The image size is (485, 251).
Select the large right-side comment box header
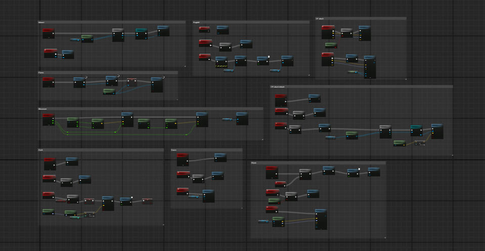click(x=361, y=87)
